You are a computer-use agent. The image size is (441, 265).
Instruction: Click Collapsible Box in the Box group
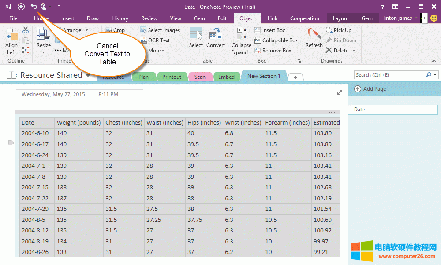point(276,40)
